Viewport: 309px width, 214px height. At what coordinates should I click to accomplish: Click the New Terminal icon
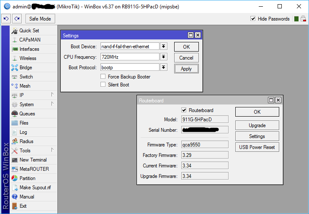15,160
